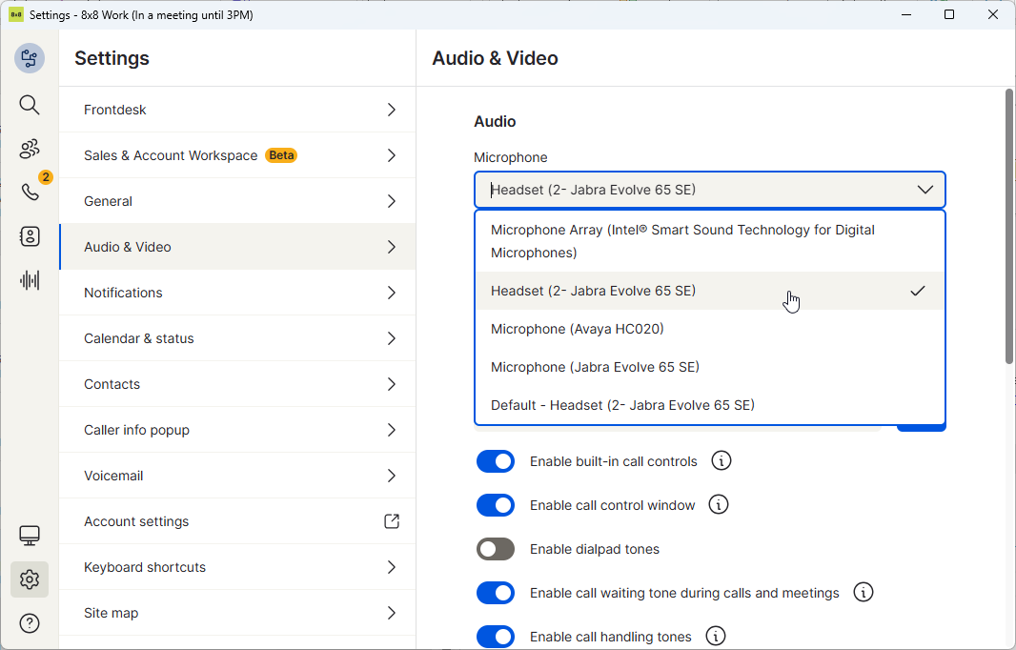Expand General settings chevron
Image resolution: width=1016 pixels, height=650 pixels.
point(392,201)
